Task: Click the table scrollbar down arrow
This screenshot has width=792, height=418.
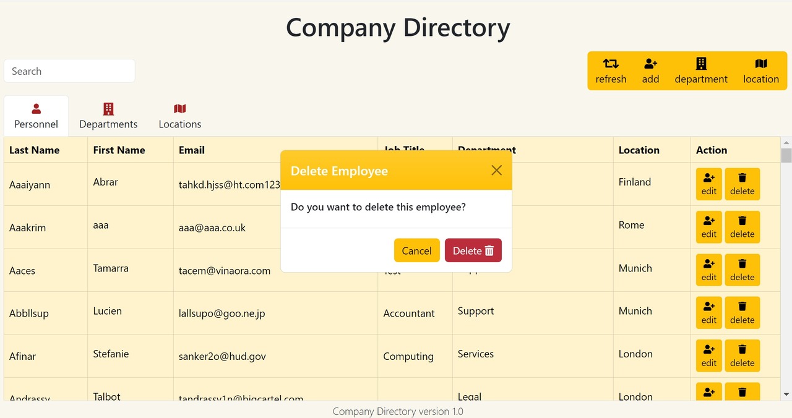Action: pyautogui.click(x=786, y=394)
